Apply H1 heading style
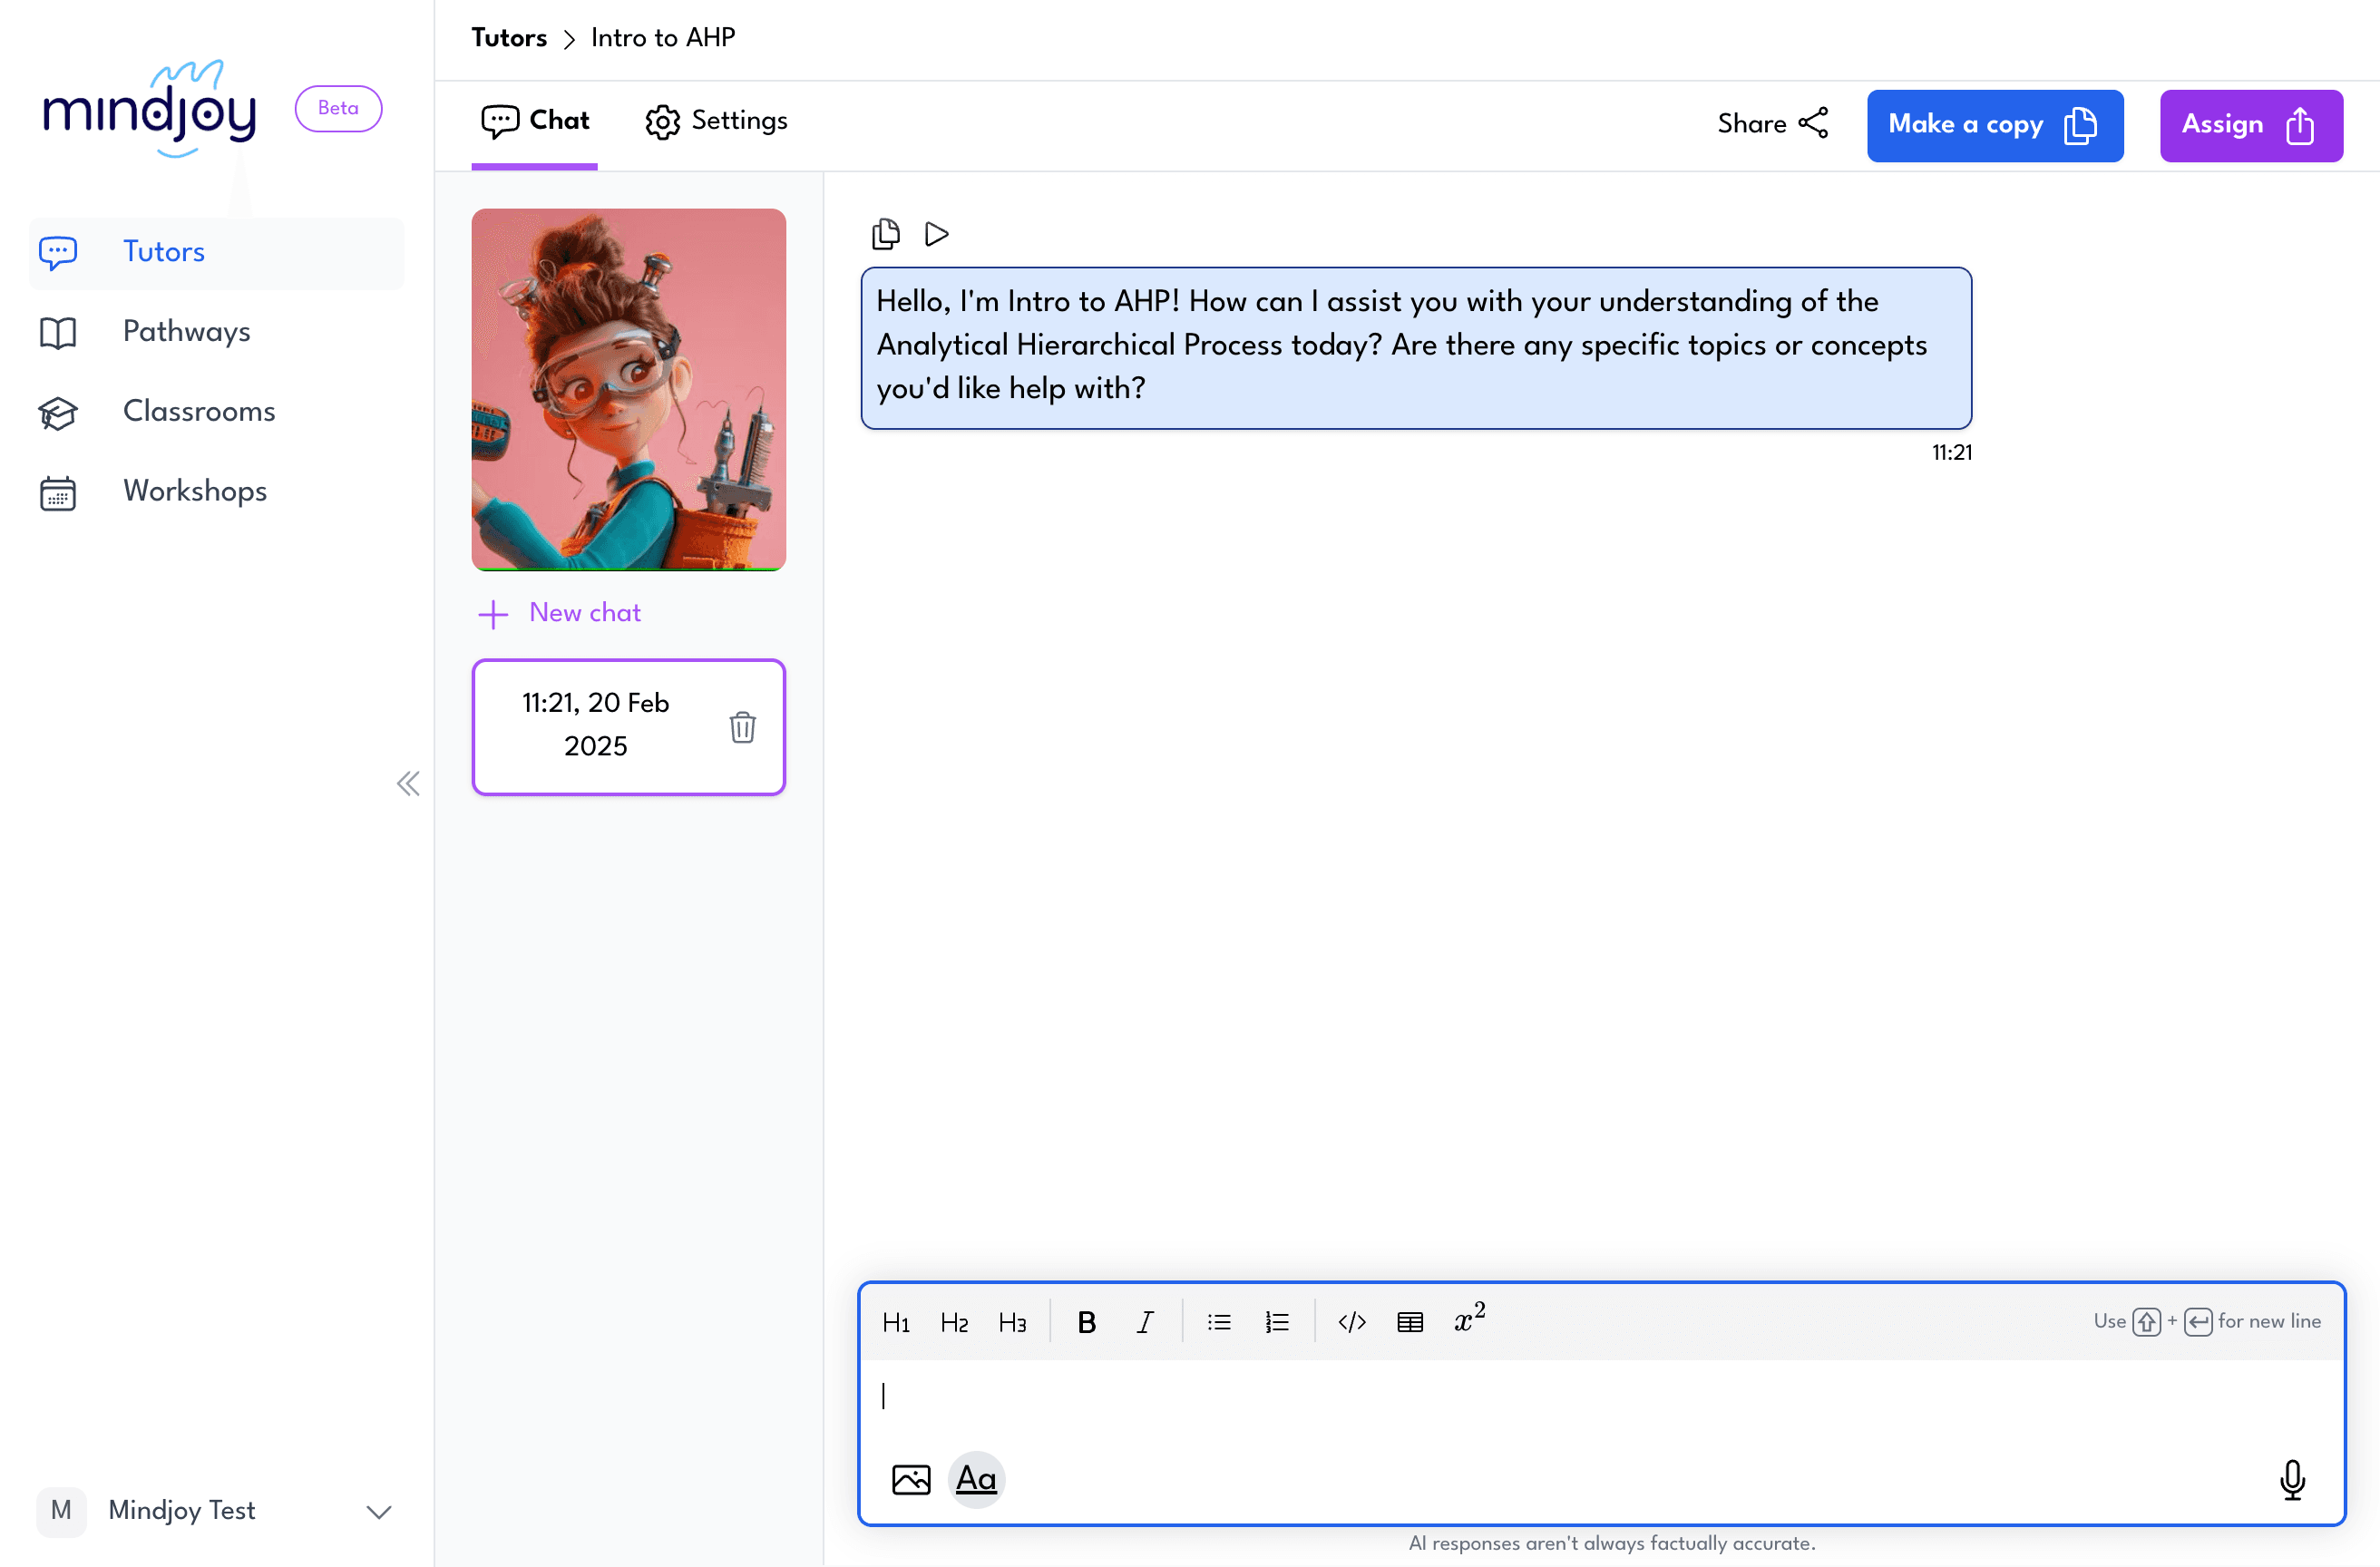Viewport: 2380px width, 1567px height. 895,1322
